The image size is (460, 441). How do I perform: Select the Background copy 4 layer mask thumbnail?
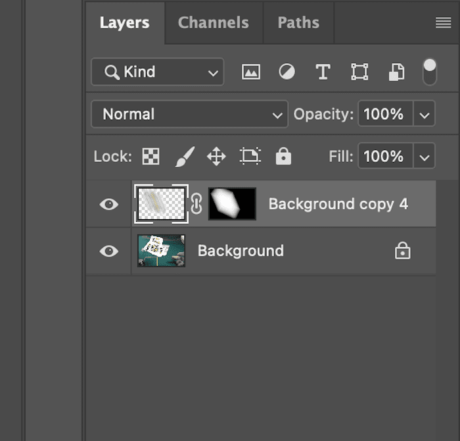coord(232,204)
